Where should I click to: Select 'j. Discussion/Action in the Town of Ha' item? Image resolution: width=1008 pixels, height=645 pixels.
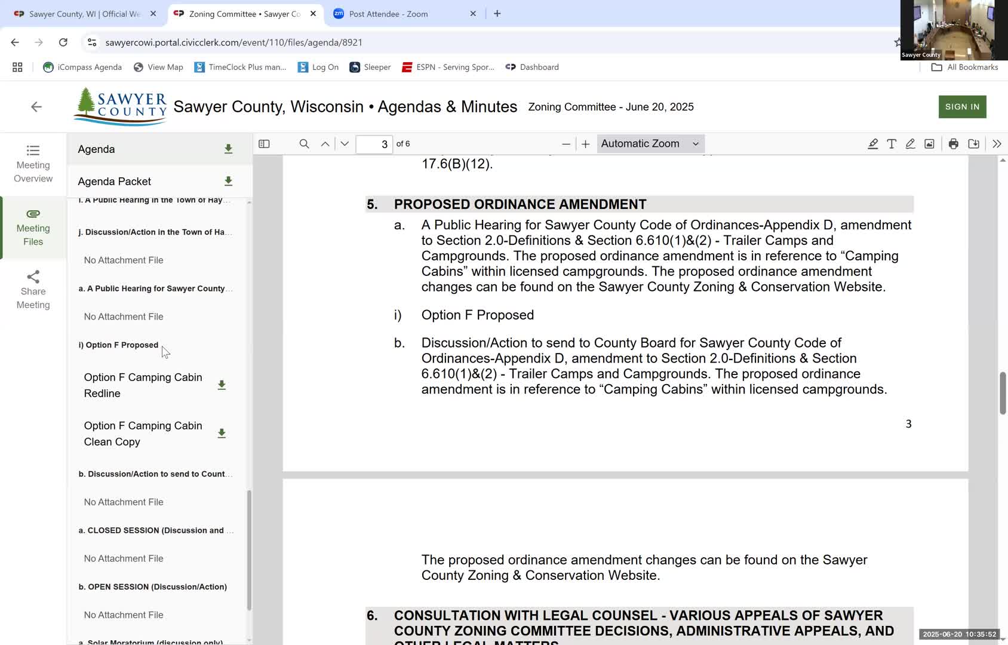tap(155, 232)
